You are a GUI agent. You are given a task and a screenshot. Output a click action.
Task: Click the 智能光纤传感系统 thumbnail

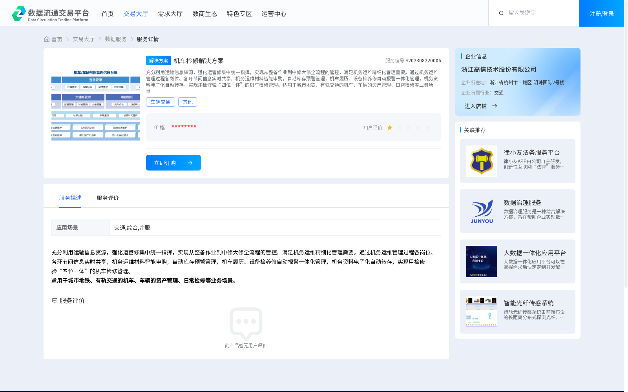(x=482, y=312)
